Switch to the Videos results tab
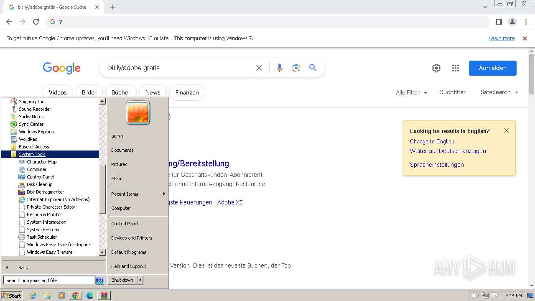The image size is (535, 301). click(x=58, y=92)
